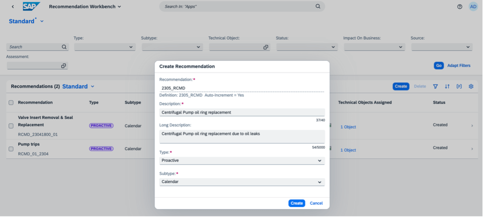484x217 pixels.
Task: Click the sort icon in Recommendations toolbar
Action: (x=447, y=86)
